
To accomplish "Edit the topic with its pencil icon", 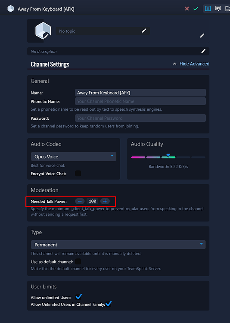I will (x=144, y=31).
